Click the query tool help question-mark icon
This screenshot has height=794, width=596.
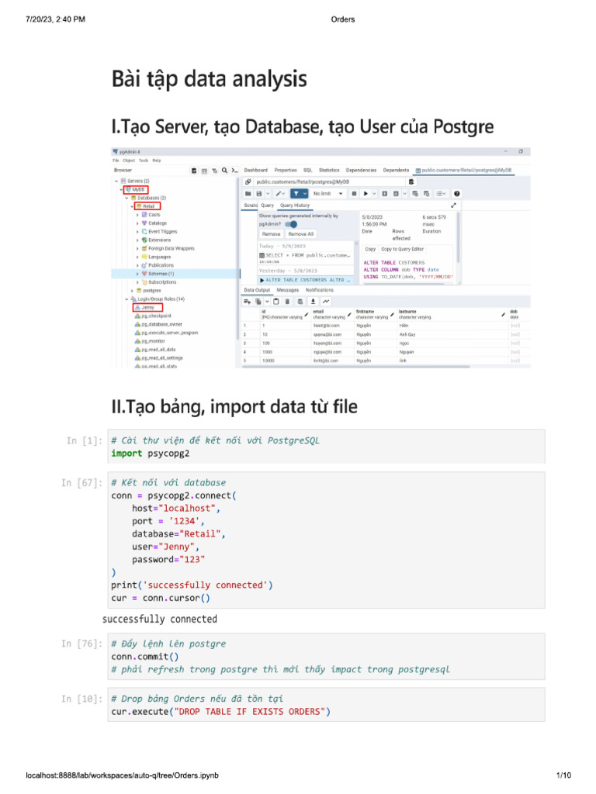[457, 193]
